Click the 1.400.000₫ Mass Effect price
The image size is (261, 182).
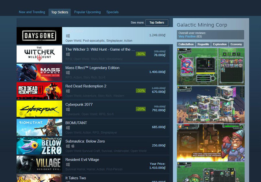tap(157, 72)
